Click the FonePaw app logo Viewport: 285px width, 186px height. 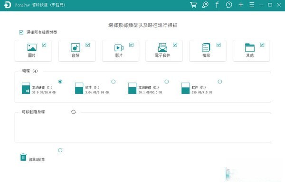coord(8,5)
